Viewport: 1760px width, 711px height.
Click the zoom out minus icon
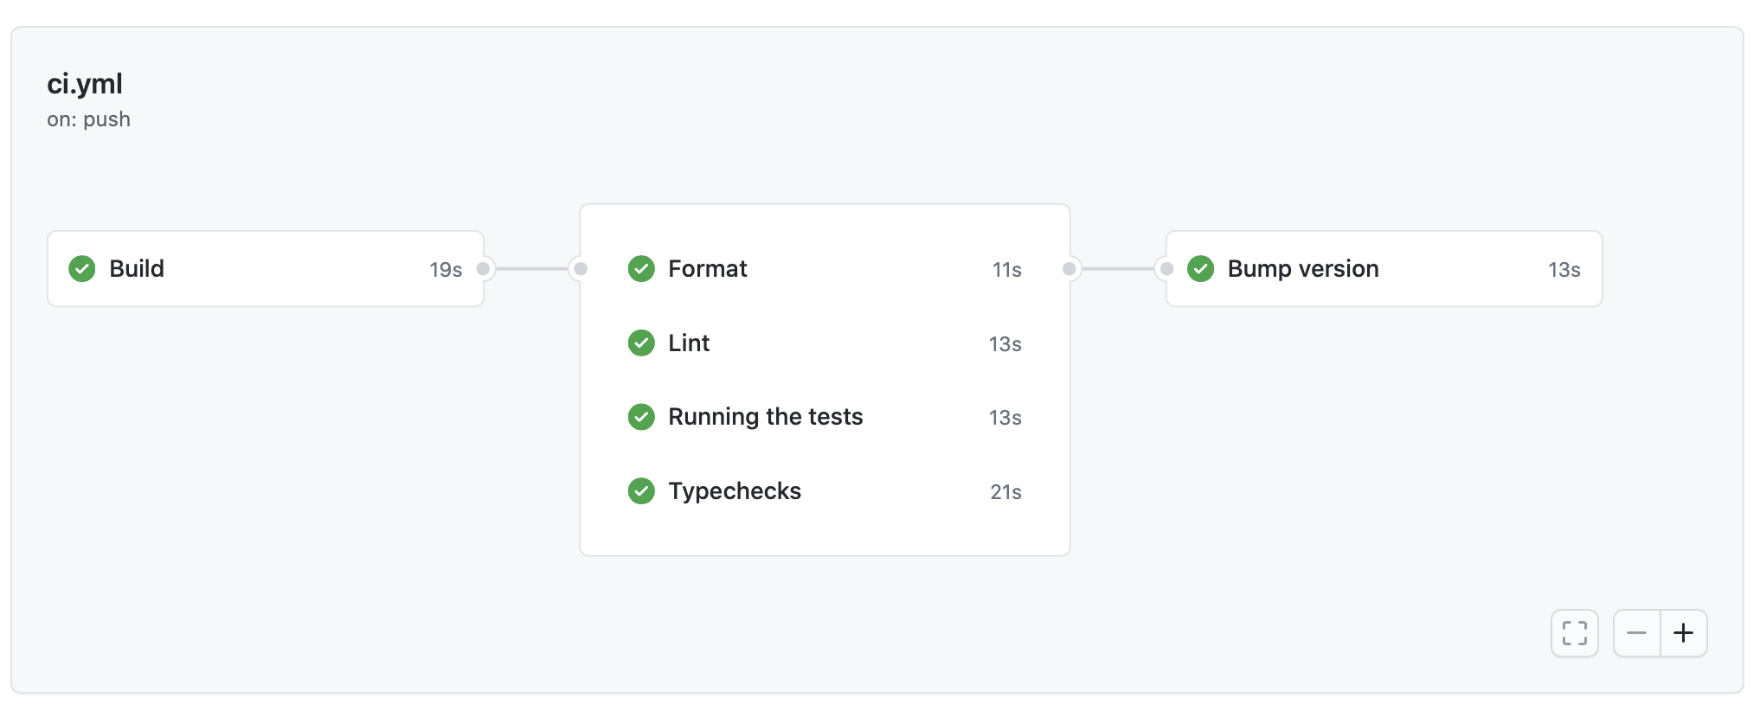tap(1636, 633)
